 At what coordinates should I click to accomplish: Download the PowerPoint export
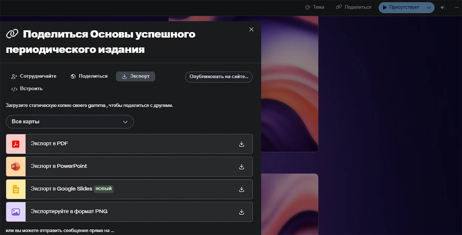241,166
